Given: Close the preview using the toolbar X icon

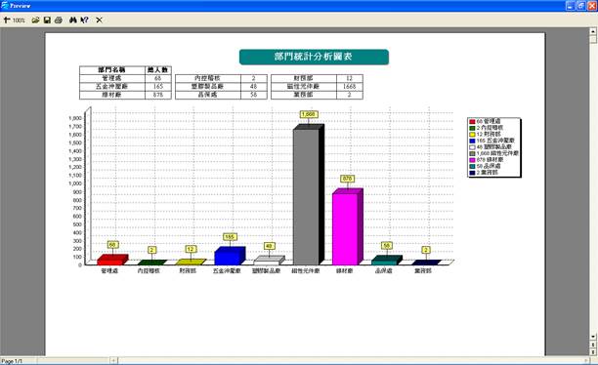Looking at the screenshot, I should click(x=99, y=20).
